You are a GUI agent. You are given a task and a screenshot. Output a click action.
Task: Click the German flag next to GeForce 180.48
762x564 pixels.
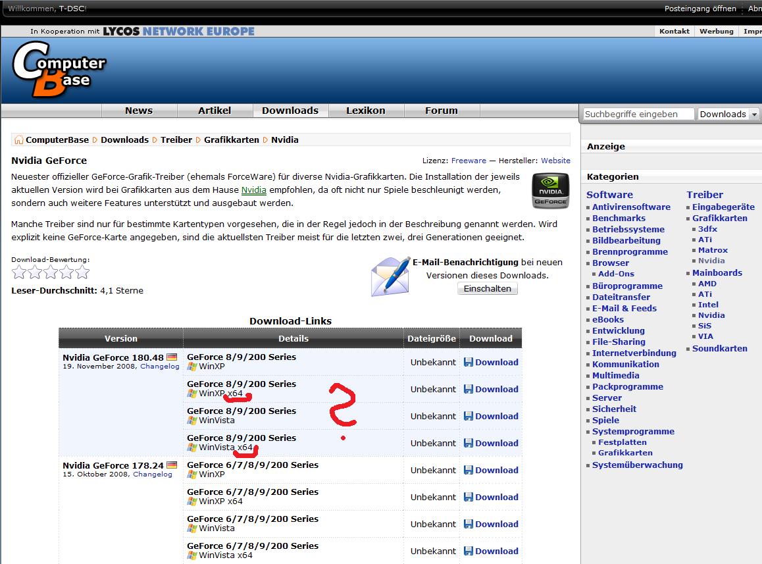point(172,357)
